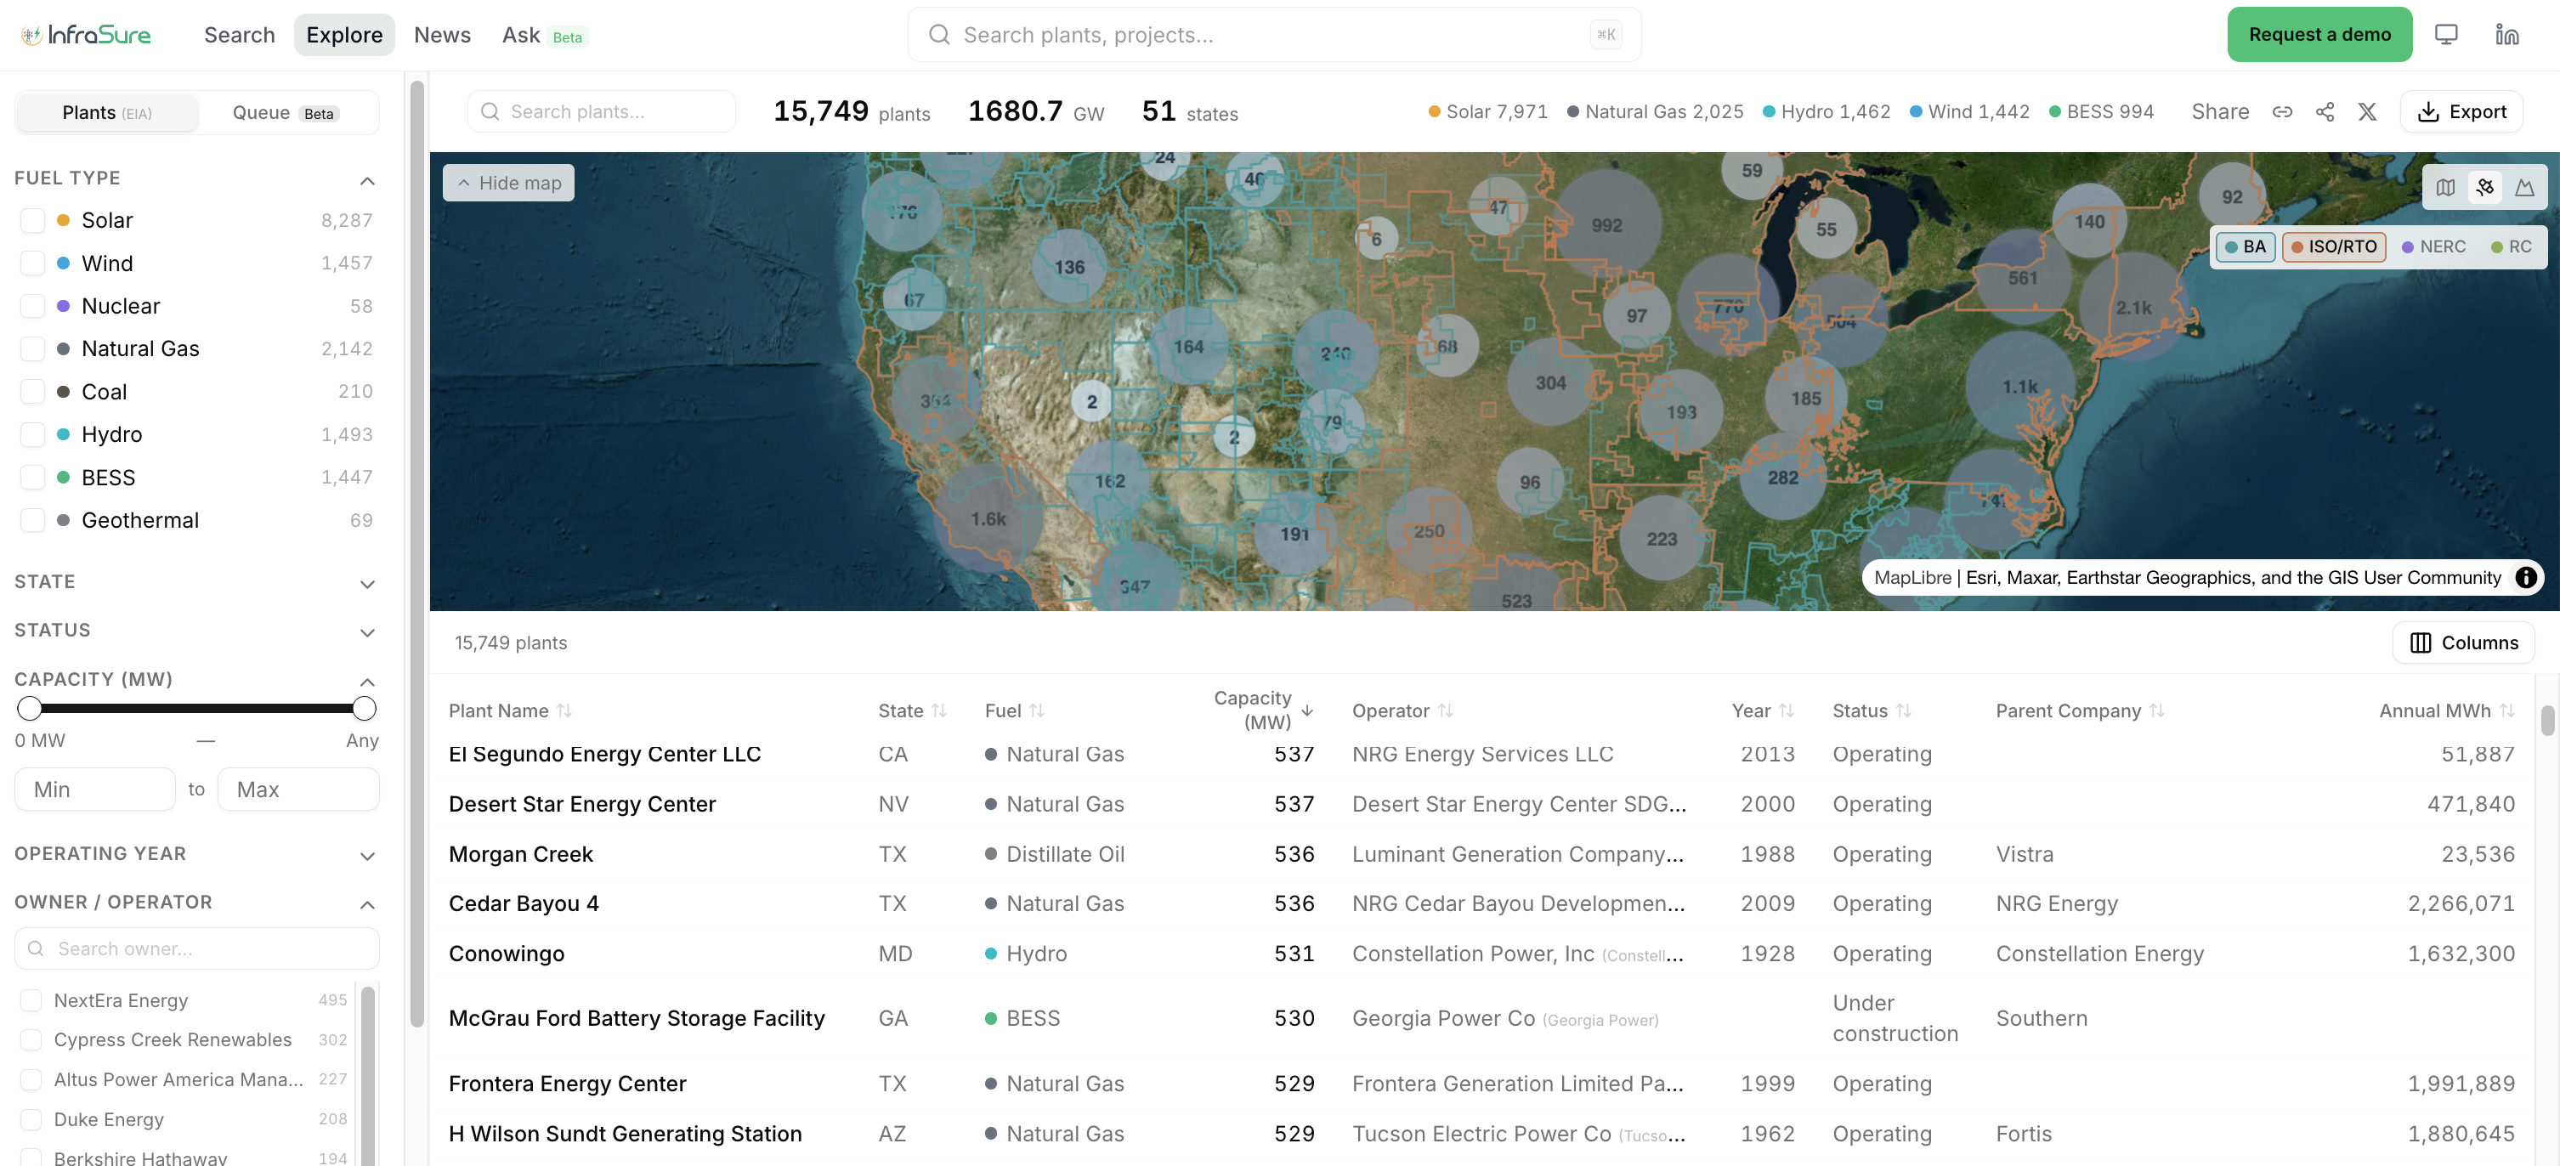2560x1166 pixels.
Task: Click the maximum capacity slider handle
Action: [364, 708]
